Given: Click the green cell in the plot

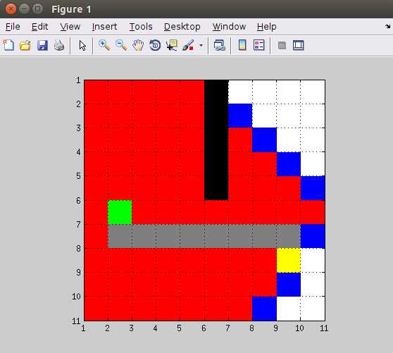Looking at the screenshot, I should coord(120,212).
